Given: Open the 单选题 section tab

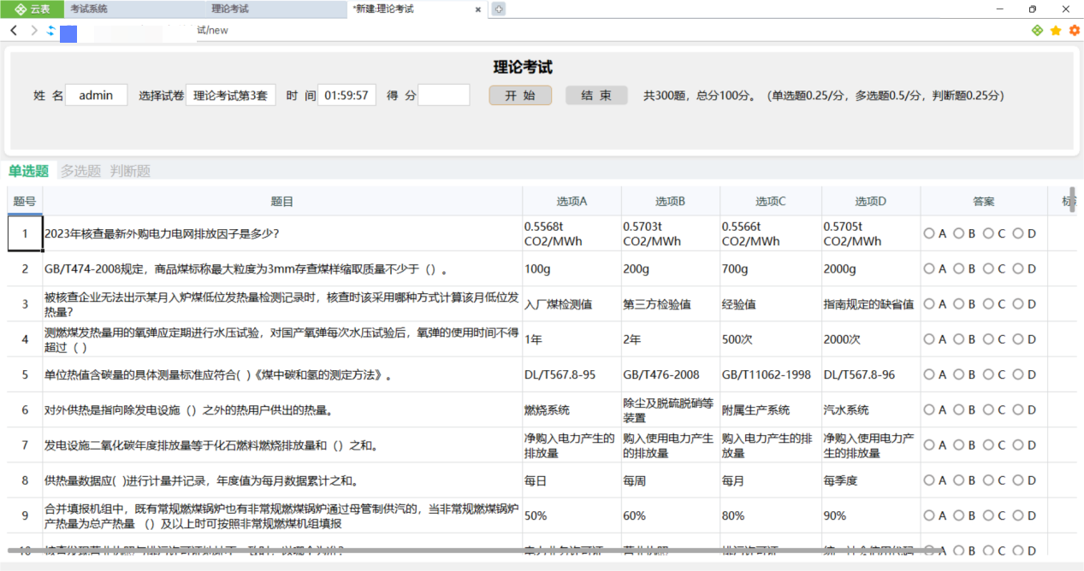Looking at the screenshot, I should pyautogui.click(x=29, y=171).
